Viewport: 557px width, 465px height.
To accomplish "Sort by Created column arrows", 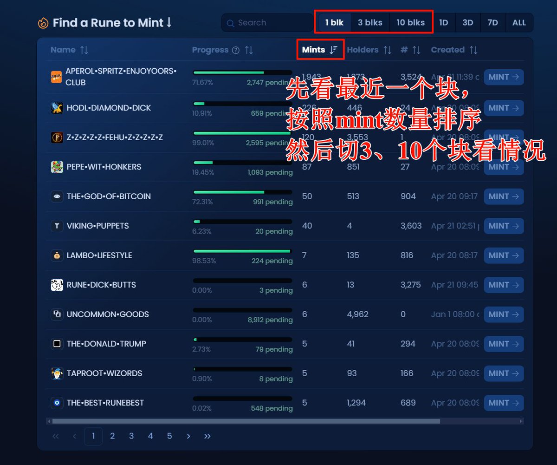I will pos(473,50).
